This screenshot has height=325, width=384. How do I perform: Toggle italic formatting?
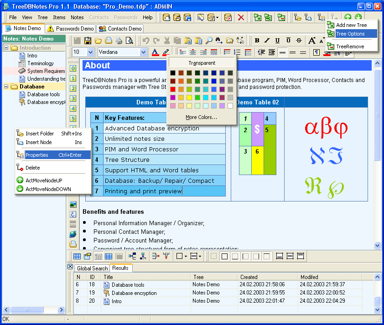267,41
